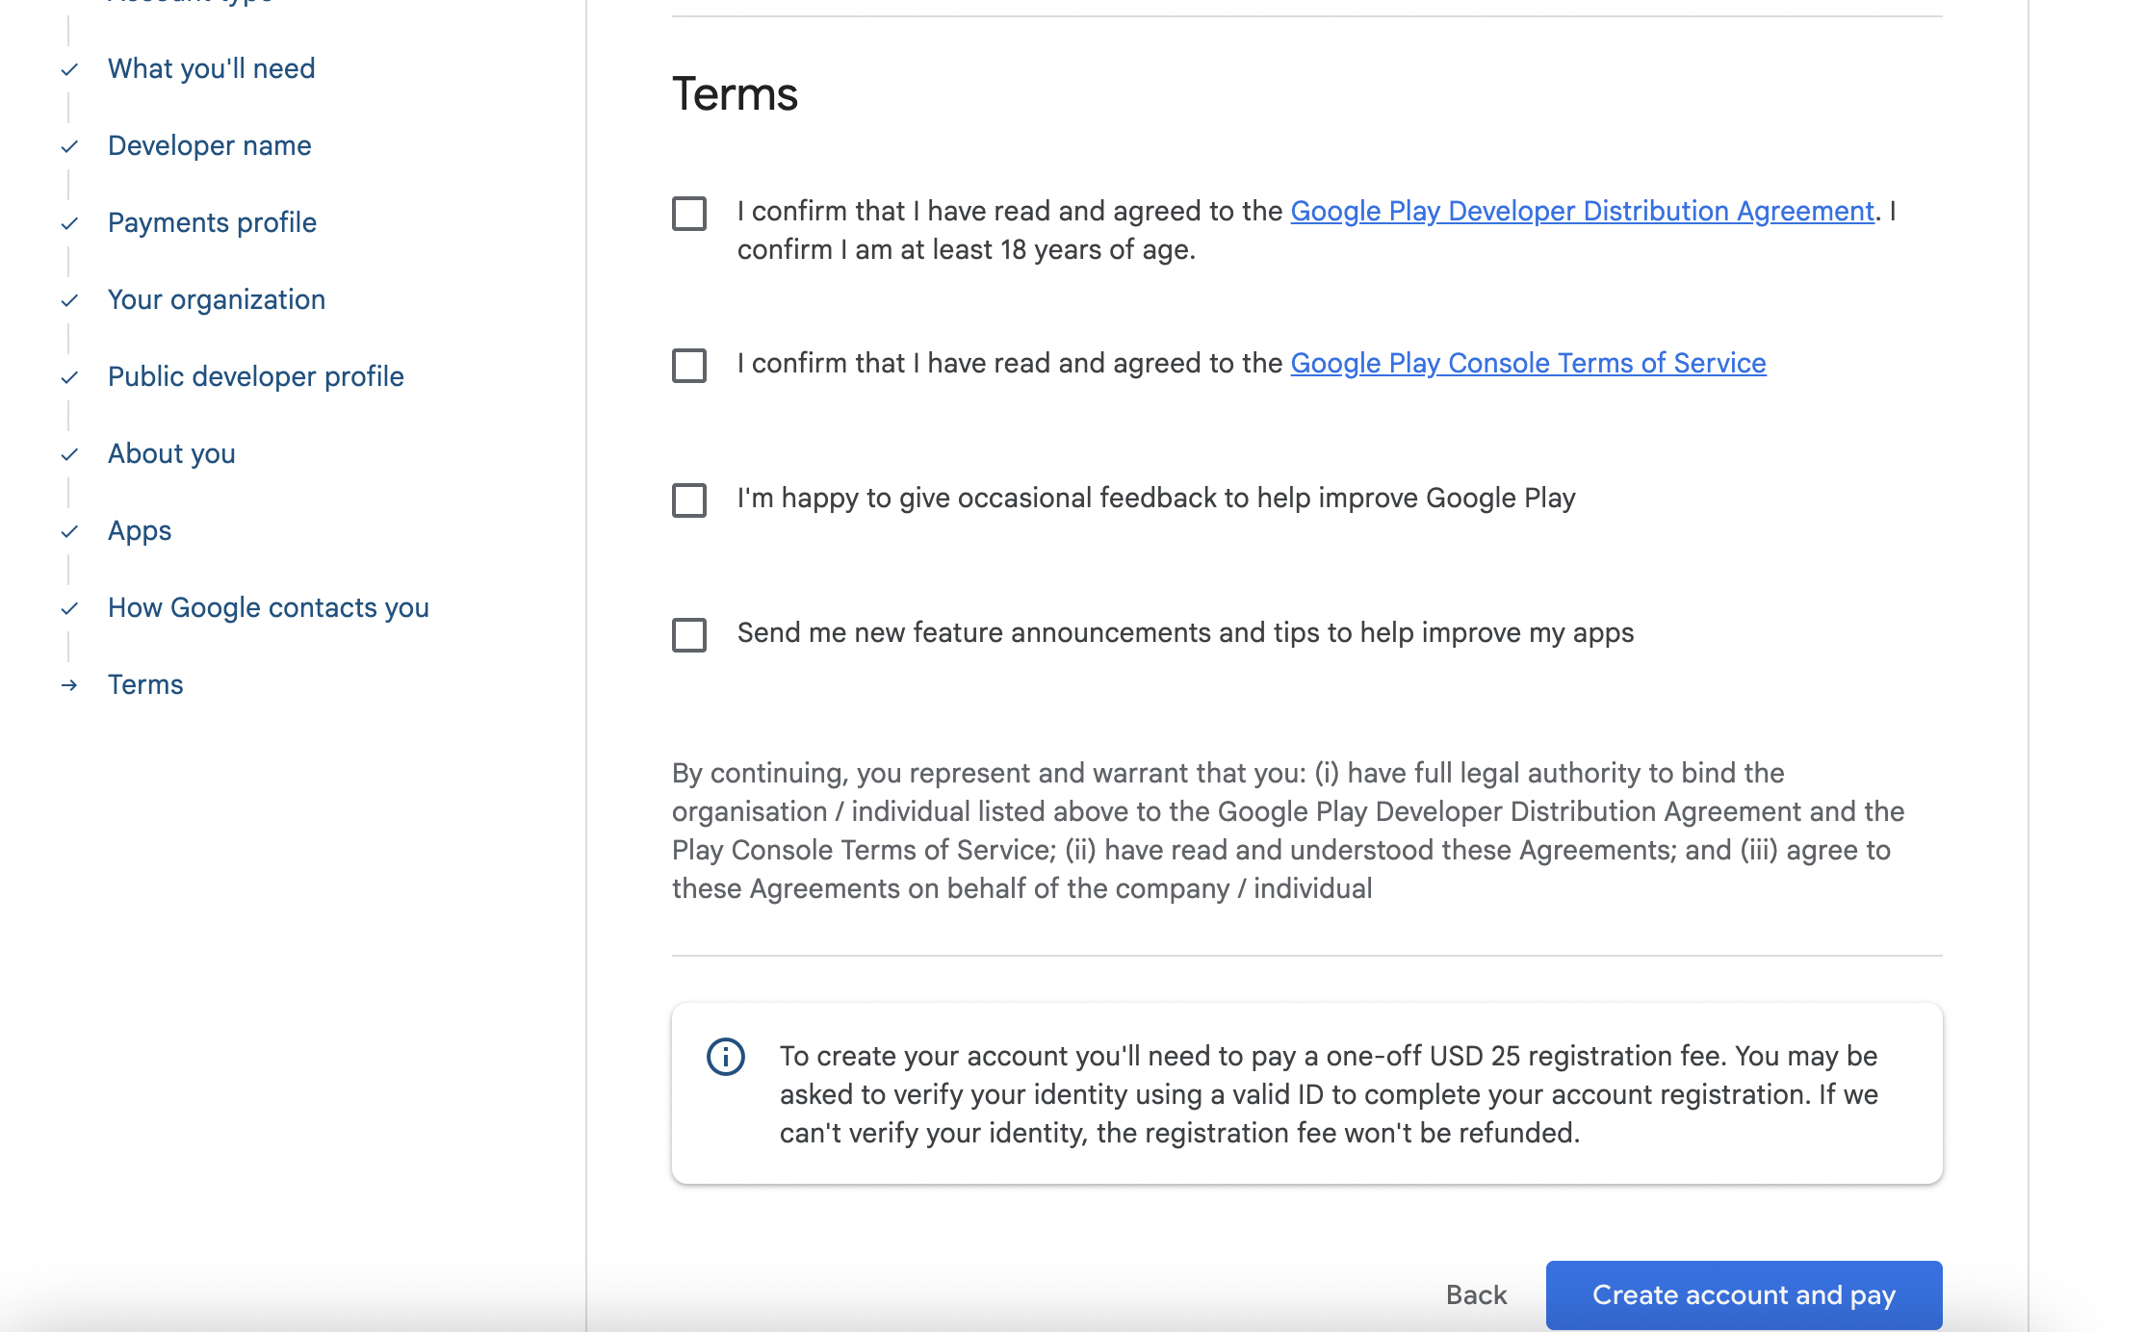
Task: Click checkmark icon beside What you'll need
Action: (69, 69)
